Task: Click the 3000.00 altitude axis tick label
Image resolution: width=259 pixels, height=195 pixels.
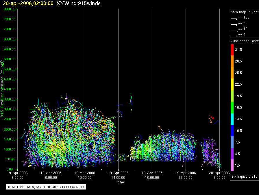Action: click(x=10, y=109)
